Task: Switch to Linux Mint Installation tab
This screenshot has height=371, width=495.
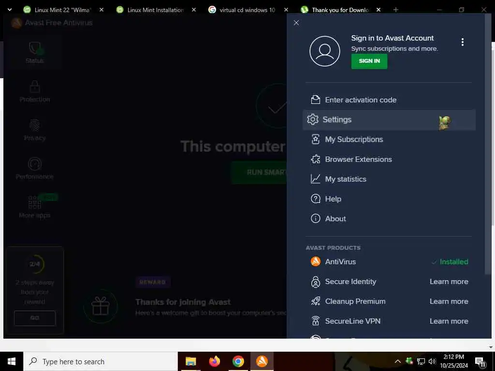Action: tap(155, 10)
